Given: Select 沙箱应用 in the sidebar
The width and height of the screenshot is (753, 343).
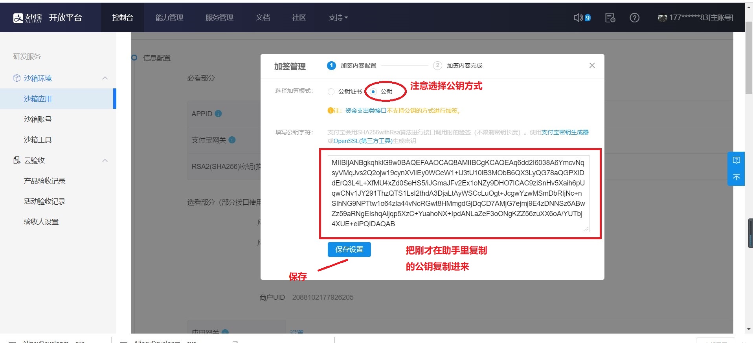Looking at the screenshot, I should [x=58, y=99].
